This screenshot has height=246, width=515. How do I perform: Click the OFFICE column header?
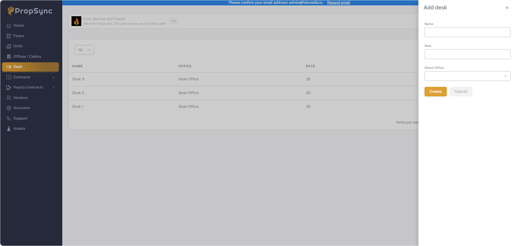coord(185,66)
